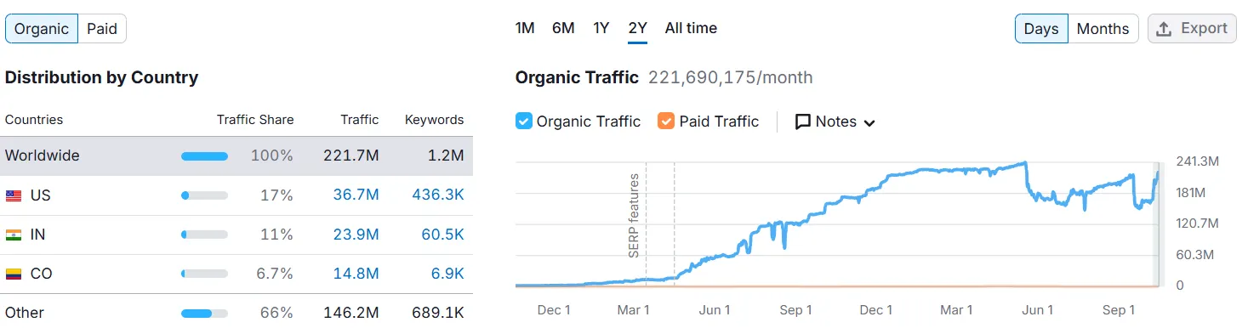Select the 6M time range
The height and width of the screenshot is (328, 1248).
[563, 28]
